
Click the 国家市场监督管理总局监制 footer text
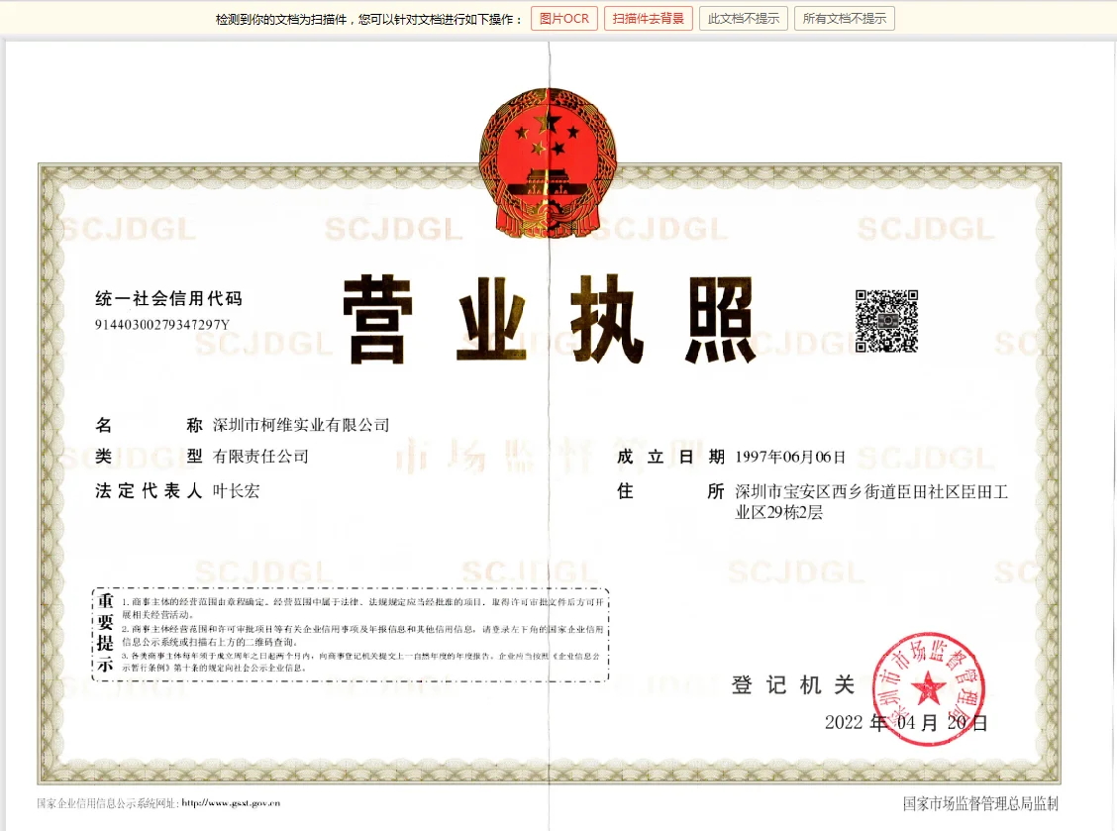(980, 803)
